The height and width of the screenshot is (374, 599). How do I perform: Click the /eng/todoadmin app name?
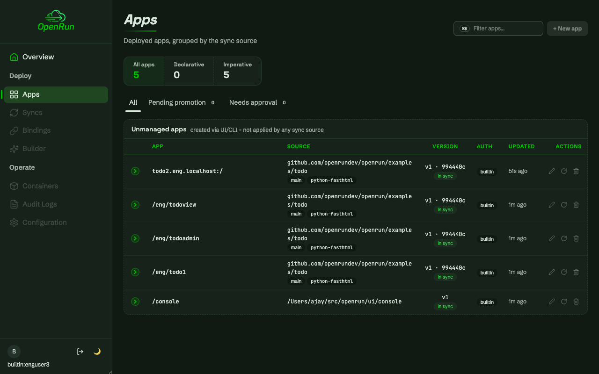tap(175, 238)
